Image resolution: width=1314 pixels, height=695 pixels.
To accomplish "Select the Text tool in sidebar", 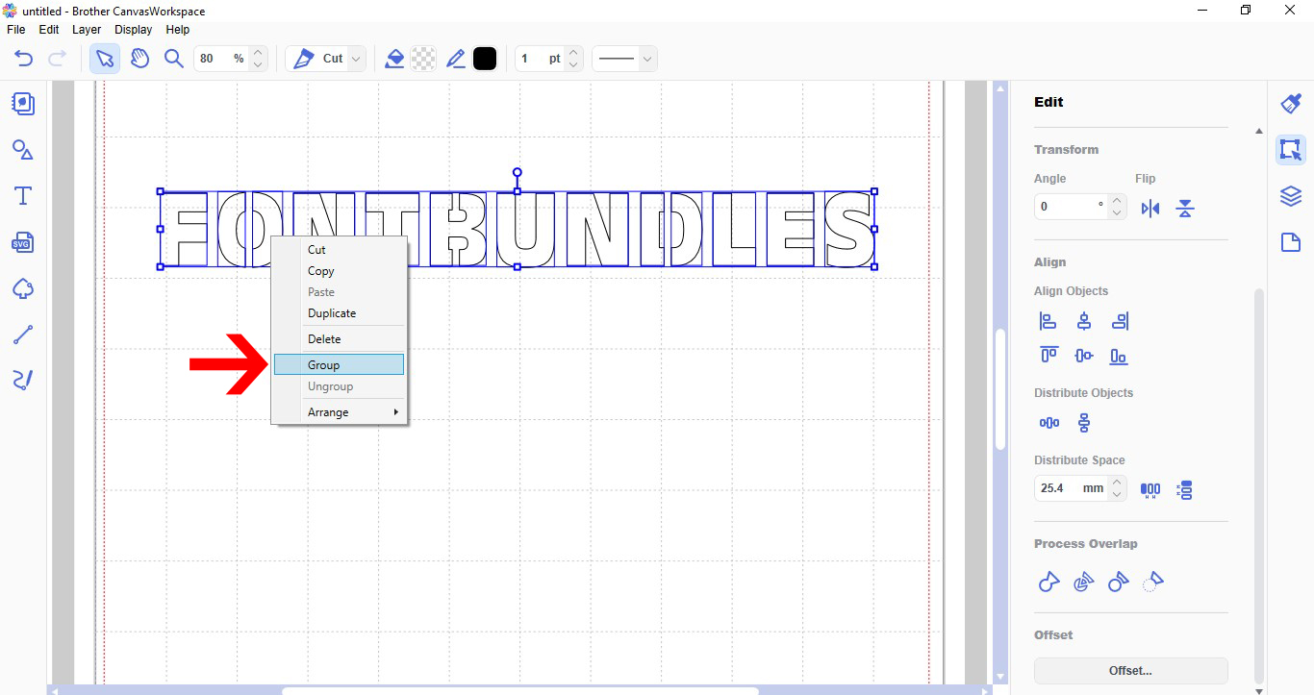I will pyautogui.click(x=23, y=196).
